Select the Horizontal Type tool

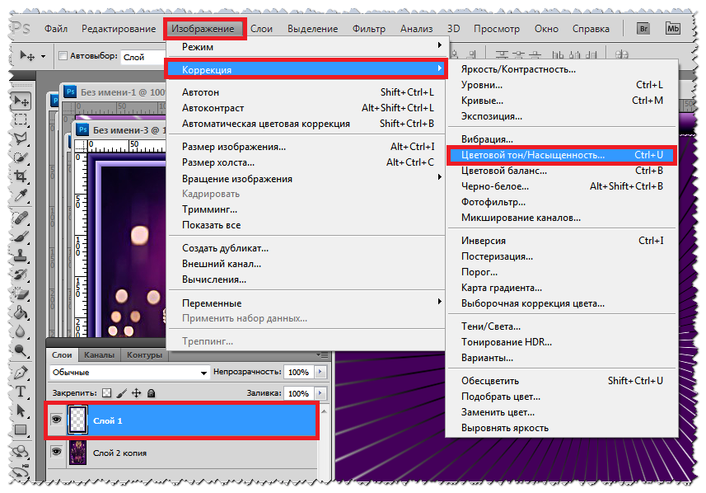click(x=21, y=392)
